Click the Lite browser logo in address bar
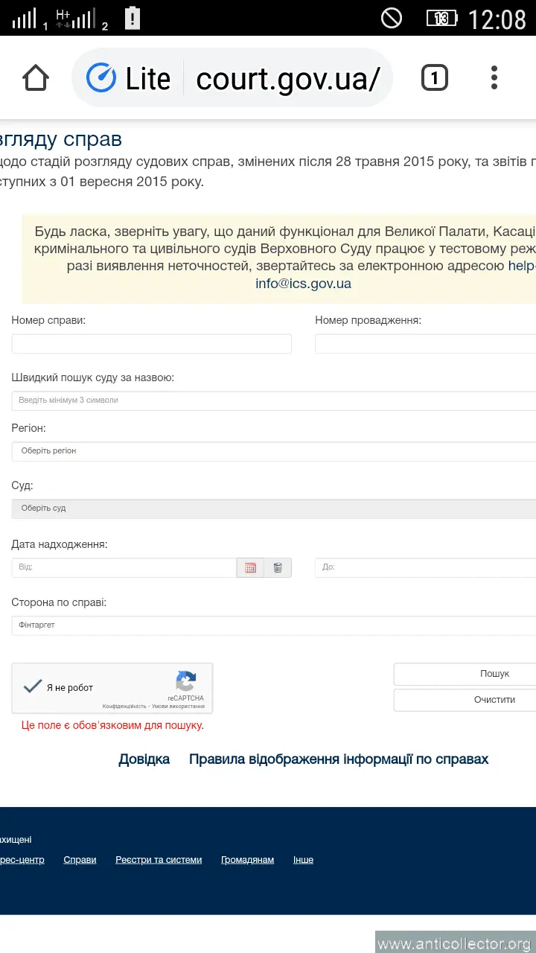 pos(100,77)
